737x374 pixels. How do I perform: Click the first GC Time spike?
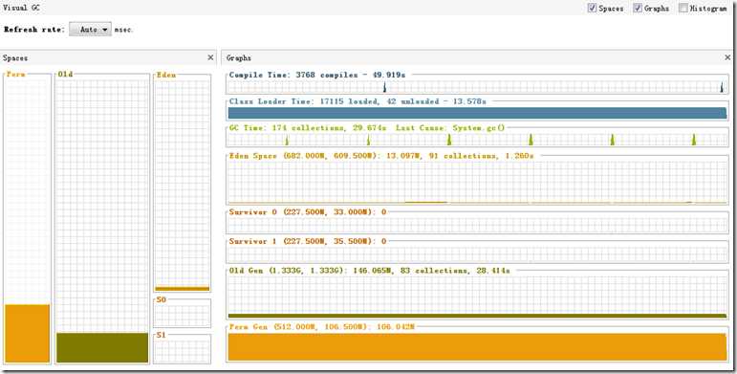click(x=287, y=140)
